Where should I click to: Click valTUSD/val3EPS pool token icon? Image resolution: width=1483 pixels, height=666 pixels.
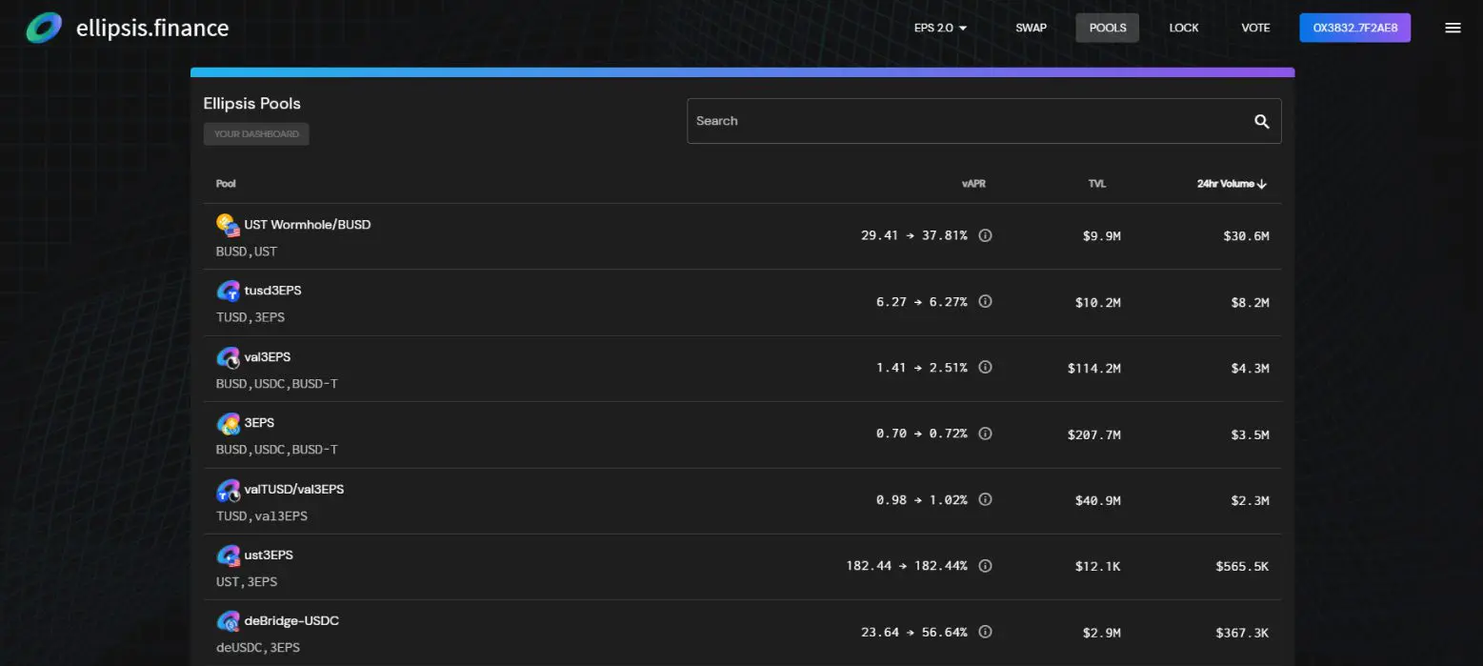[x=228, y=490]
